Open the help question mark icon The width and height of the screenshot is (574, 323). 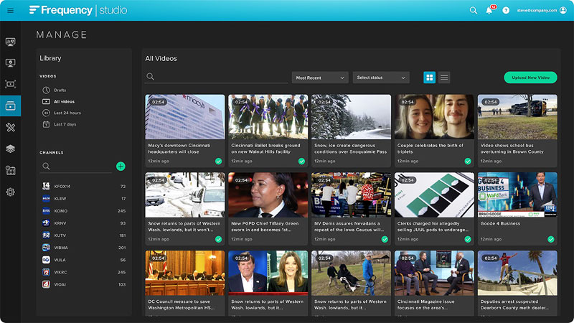coord(506,11)
